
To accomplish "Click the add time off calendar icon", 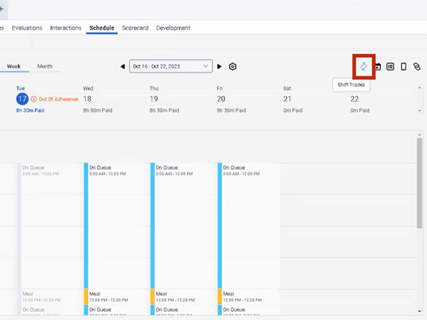I will [378, 66].
